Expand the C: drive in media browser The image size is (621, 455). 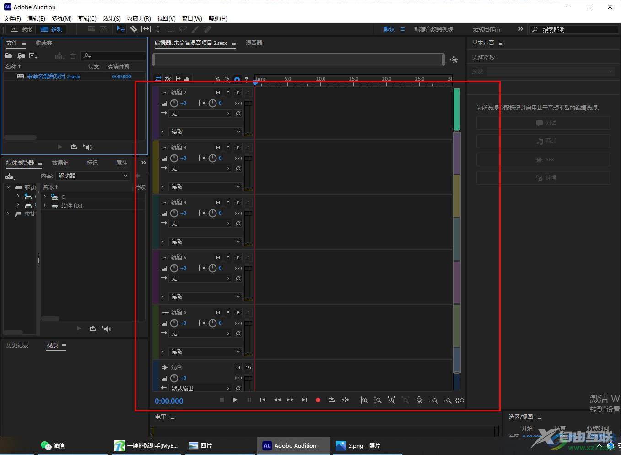click(x=45, y=197)
